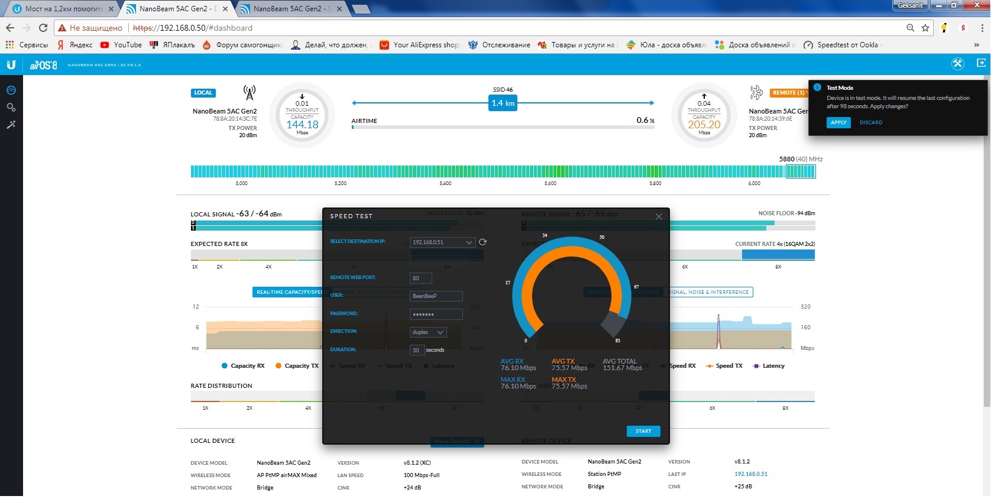The image size is (991, 499).
Task: Click the airtime progress bar
Action: pos(503,127)
